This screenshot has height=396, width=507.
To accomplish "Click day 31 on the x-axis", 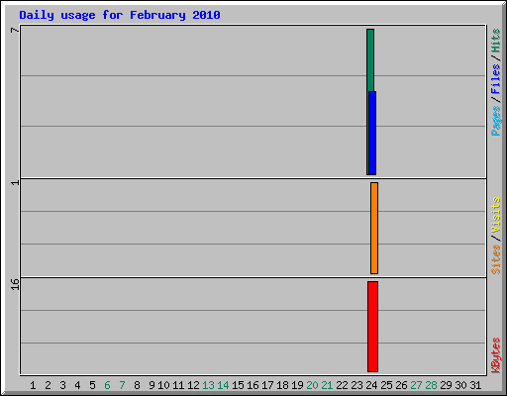I will [x=475, y=385].
